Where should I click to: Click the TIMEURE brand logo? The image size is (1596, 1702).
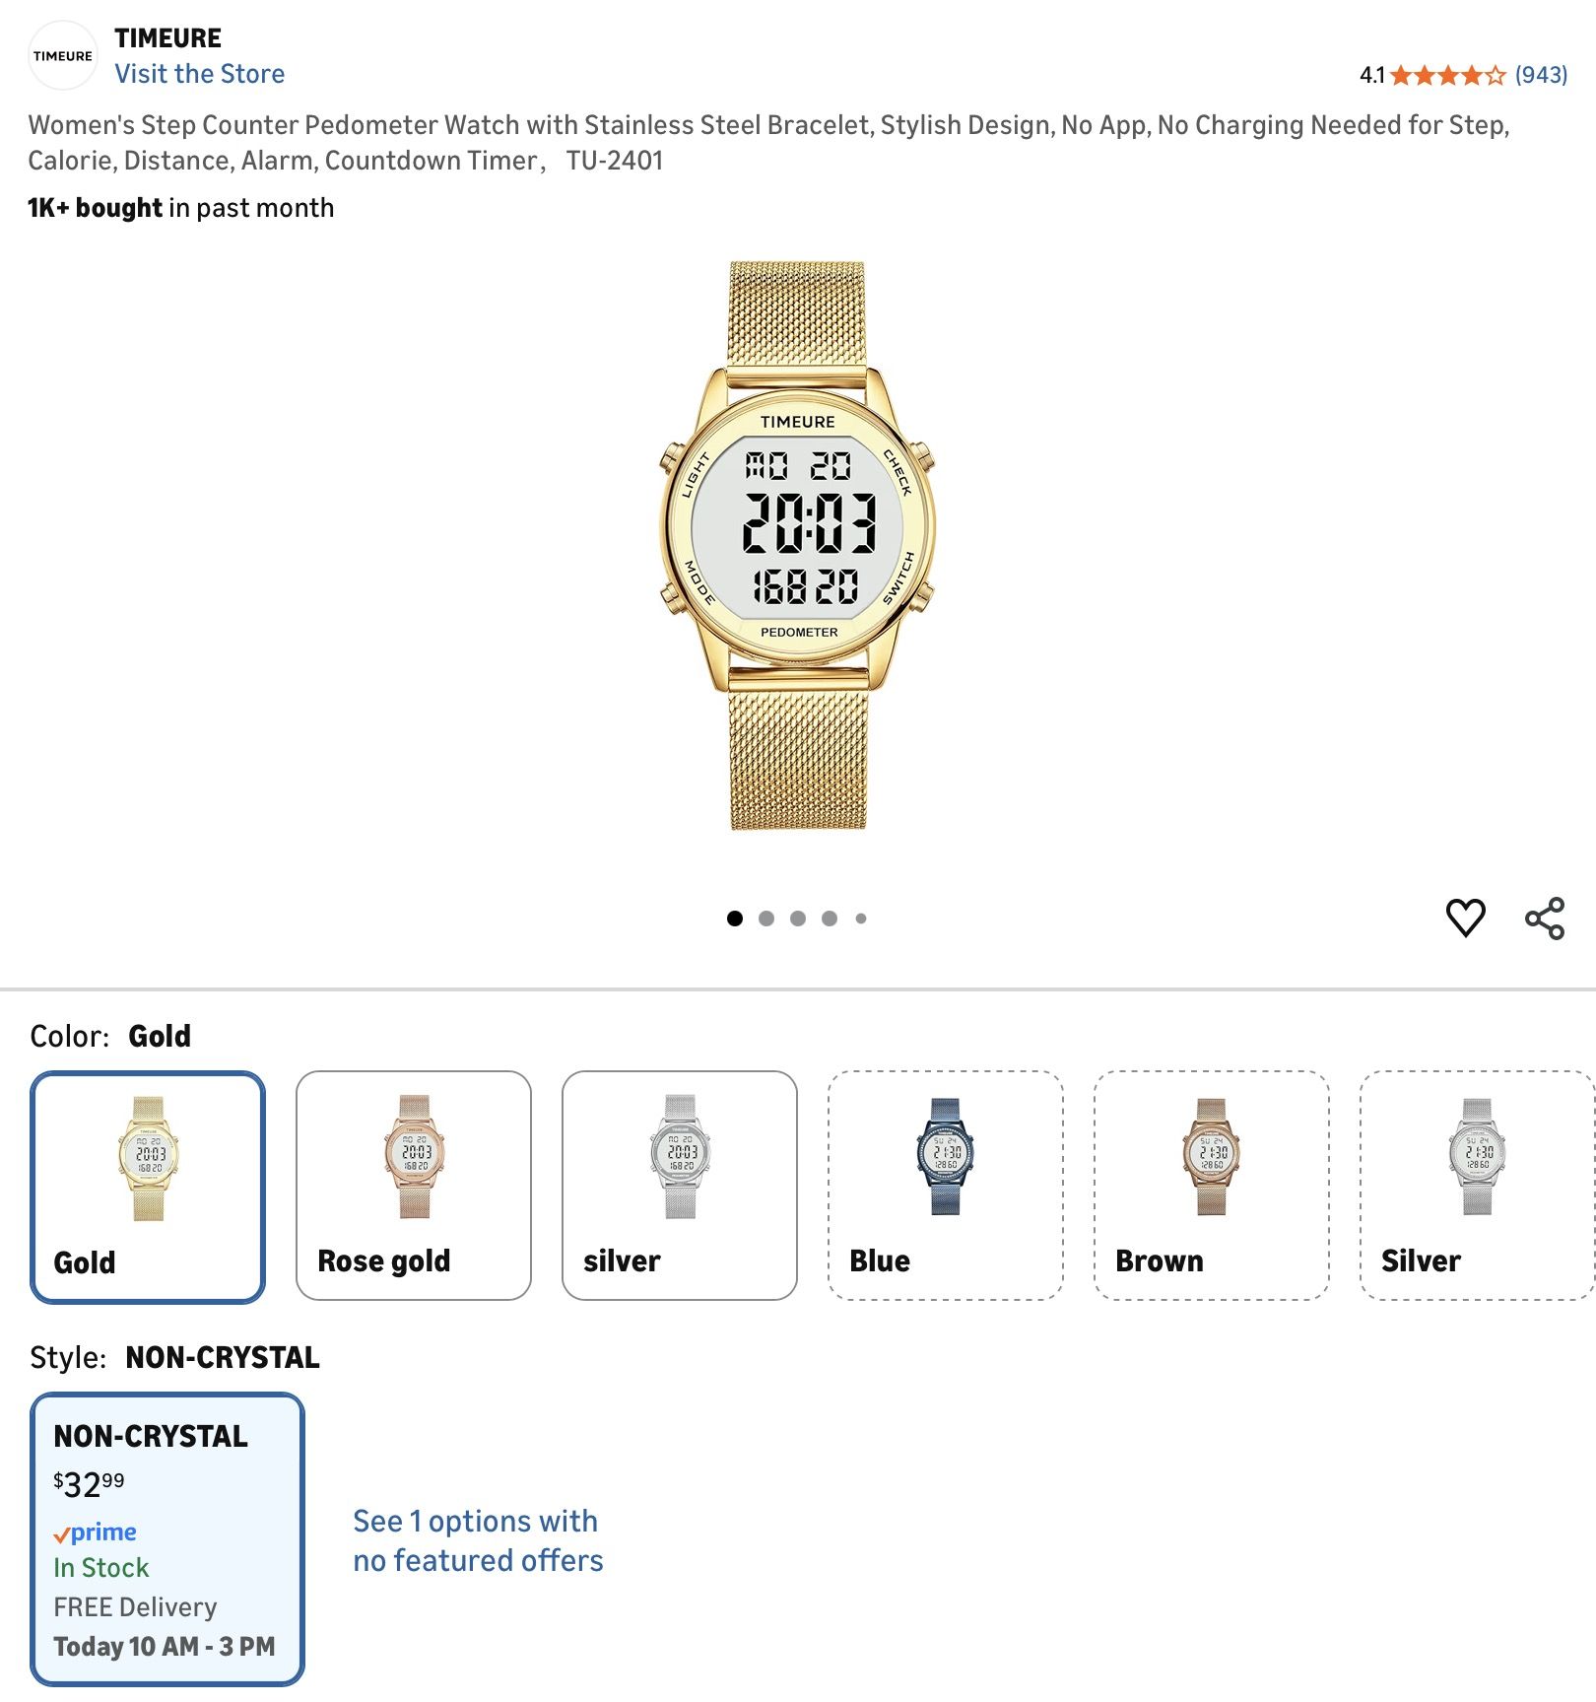tap(62, 56)
